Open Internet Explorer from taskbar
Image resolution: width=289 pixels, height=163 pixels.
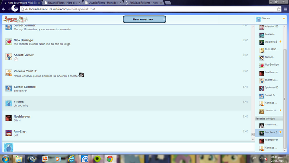pos(71,159)
